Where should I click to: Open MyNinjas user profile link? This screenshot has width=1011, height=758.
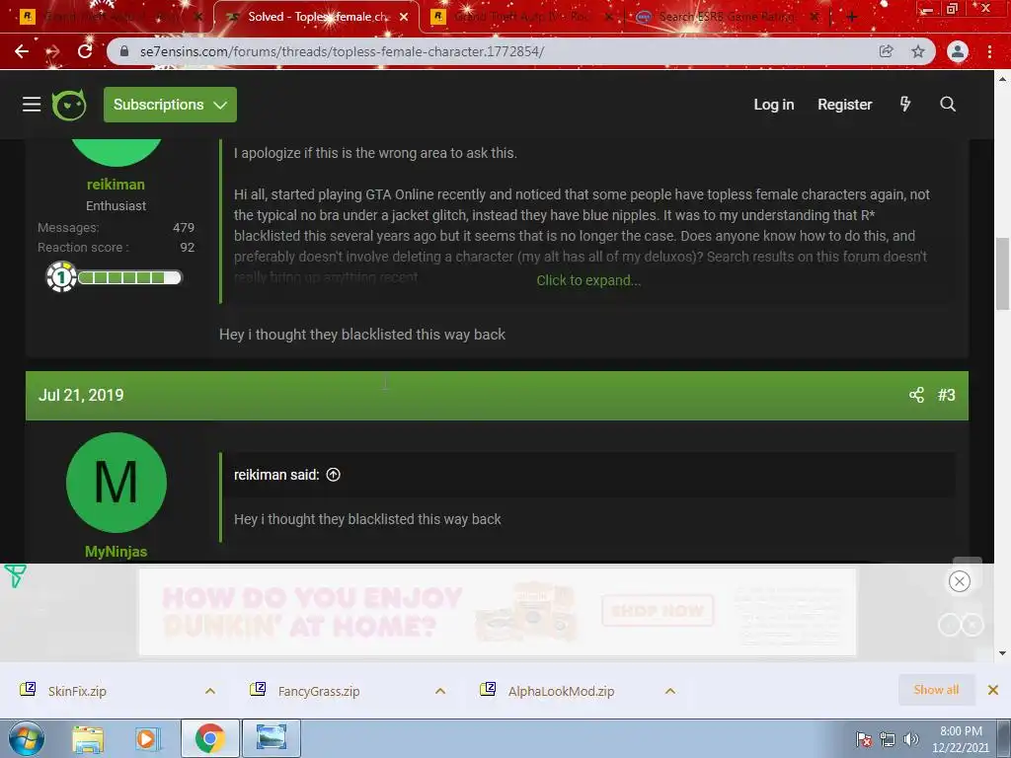point(117,552)
